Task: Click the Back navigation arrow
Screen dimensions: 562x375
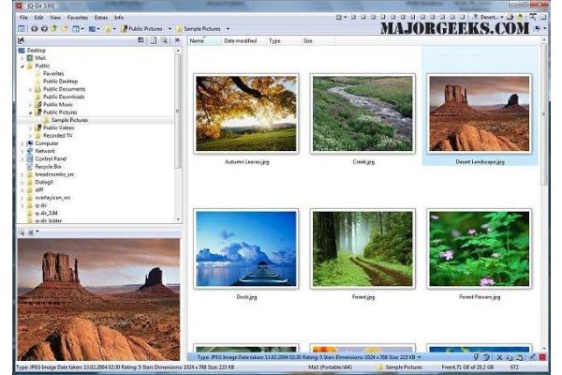Action: point(35,29)
